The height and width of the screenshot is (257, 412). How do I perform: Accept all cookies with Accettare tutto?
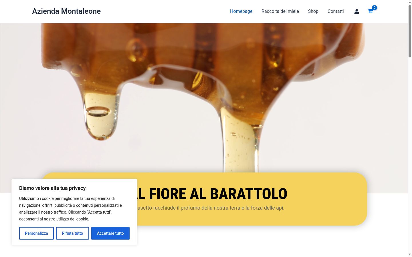110,233
